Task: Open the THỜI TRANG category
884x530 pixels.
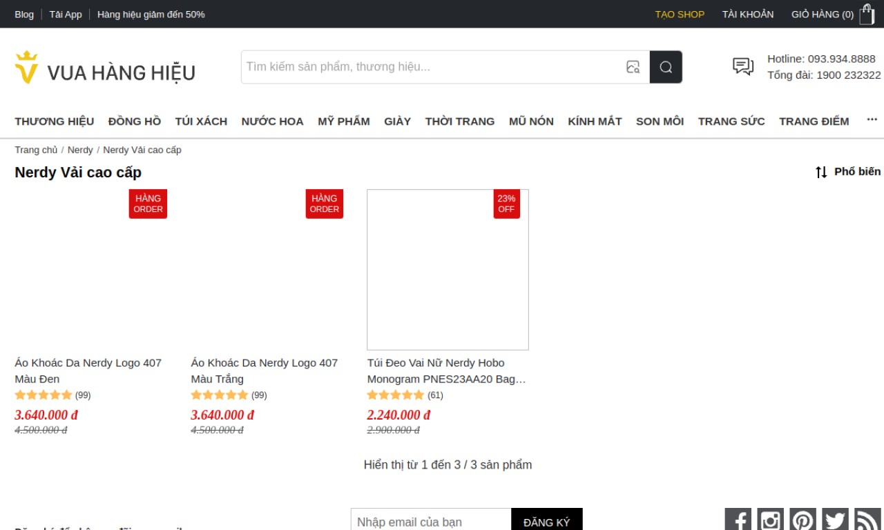Action: (460, 121)
